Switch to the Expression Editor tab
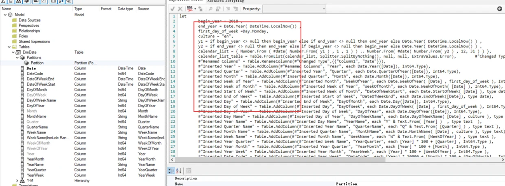This screenshot has height=186, width=505. point(187,2)
